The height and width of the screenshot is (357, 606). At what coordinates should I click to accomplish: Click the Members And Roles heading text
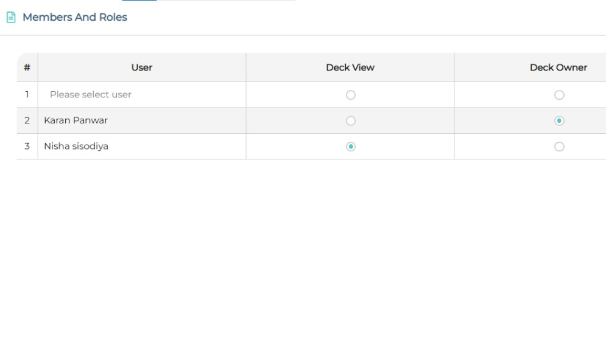(x=75, y=18)
